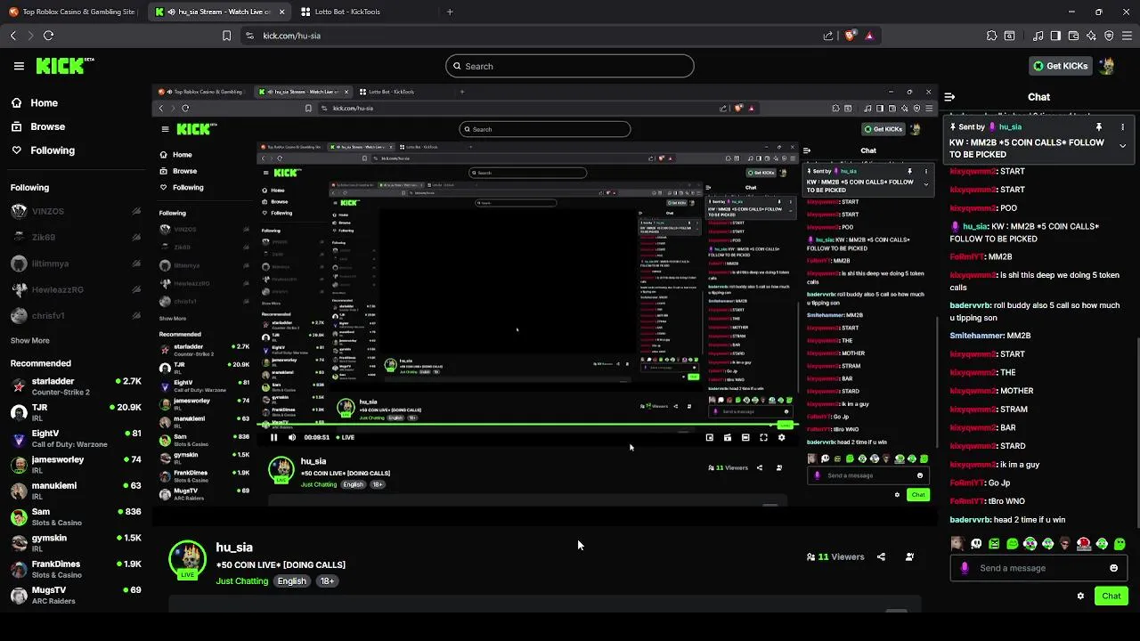The height and width of the screenshot is (641, 1140).
Task: Insert the first face photo emote
Action: [x=957, y=544]
